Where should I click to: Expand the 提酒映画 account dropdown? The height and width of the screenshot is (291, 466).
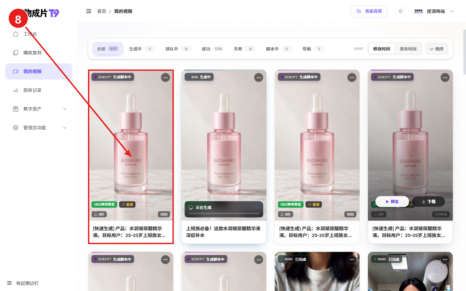tap(452, 11)
